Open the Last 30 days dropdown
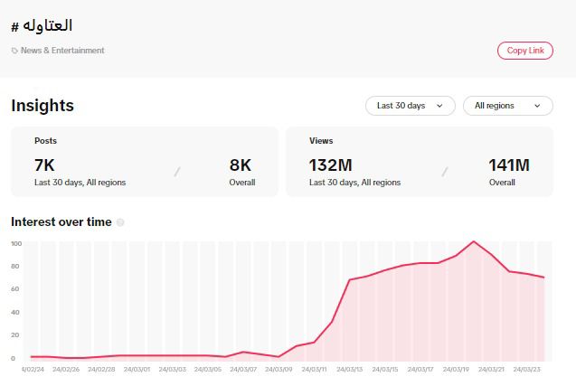The image size is (576, 386). tap(410, 106)
